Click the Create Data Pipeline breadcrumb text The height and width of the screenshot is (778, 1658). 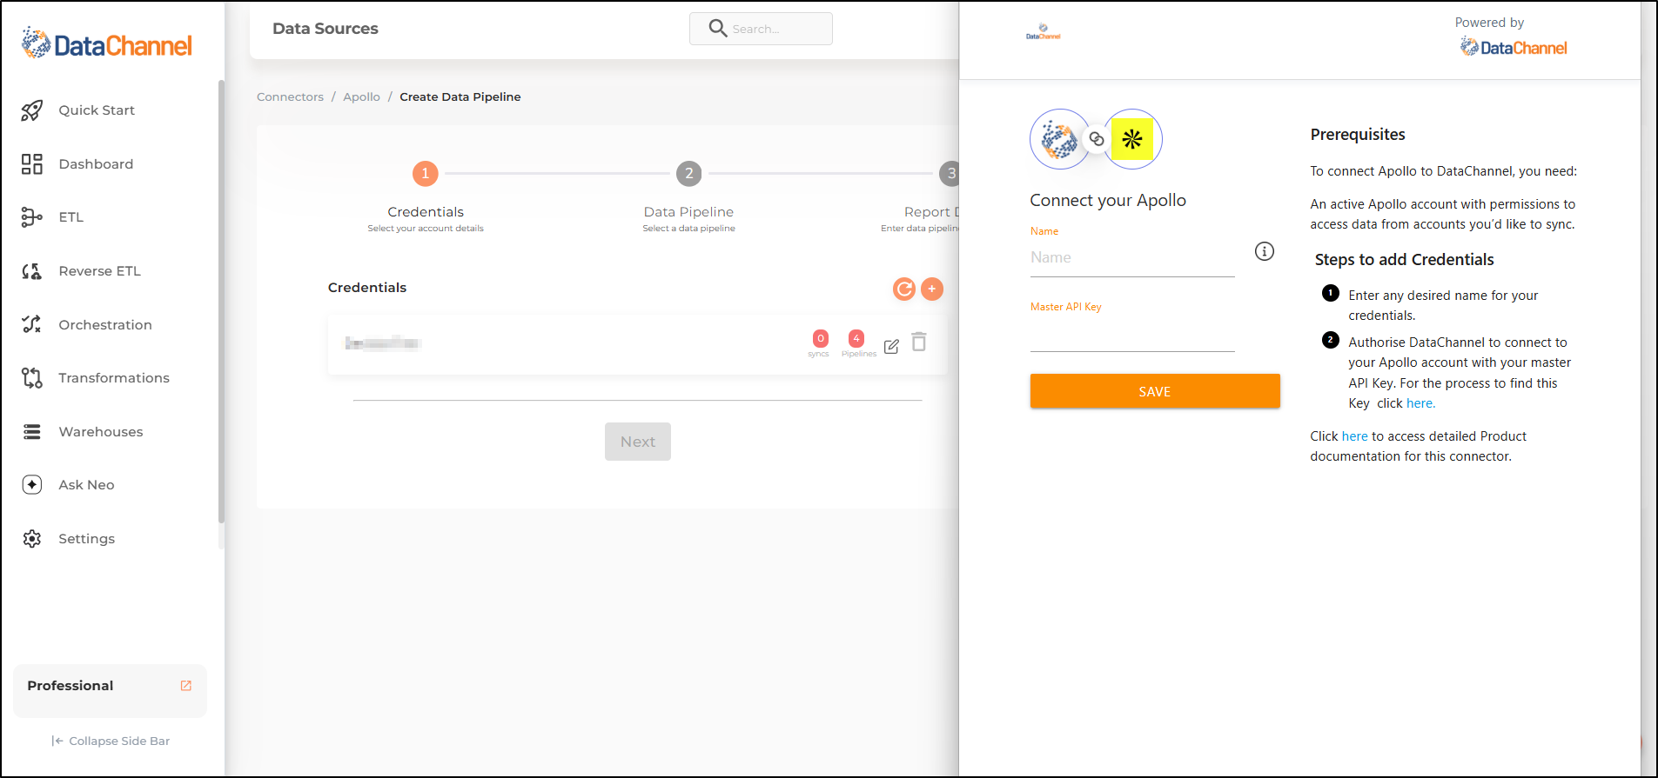click(x=460, y=96)
